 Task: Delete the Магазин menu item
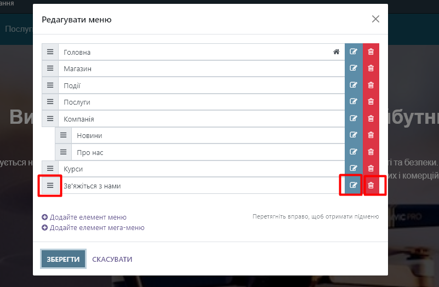coord(370,68)
